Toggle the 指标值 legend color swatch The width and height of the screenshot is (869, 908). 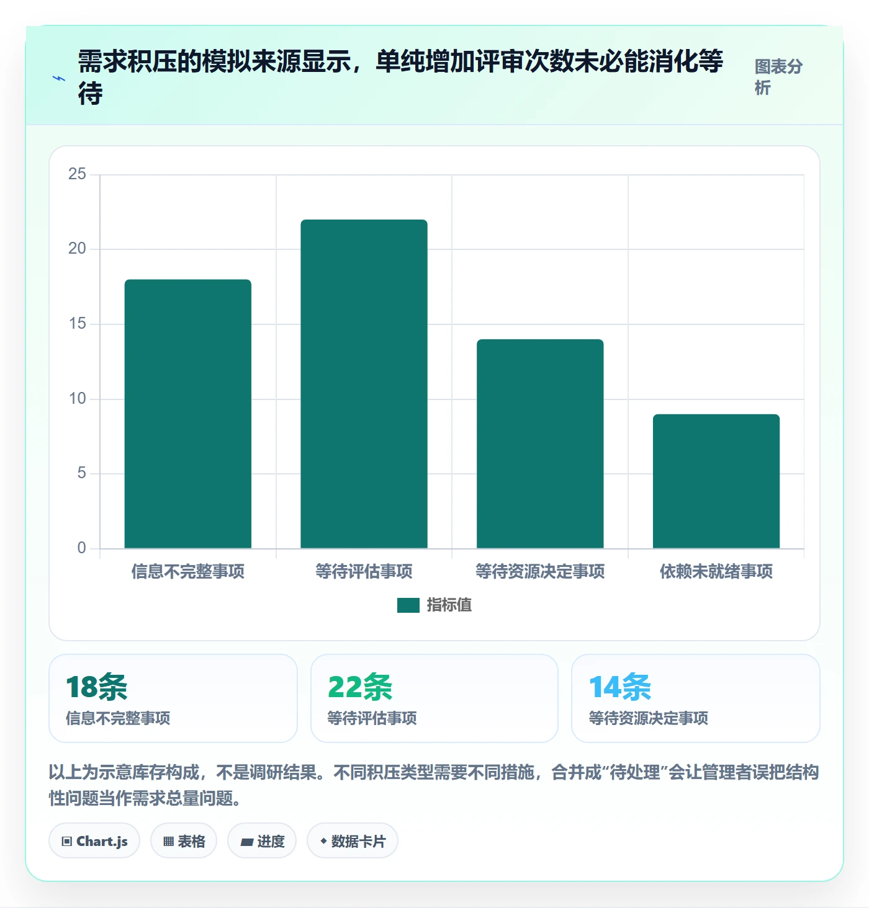click(x=408, y=605)
